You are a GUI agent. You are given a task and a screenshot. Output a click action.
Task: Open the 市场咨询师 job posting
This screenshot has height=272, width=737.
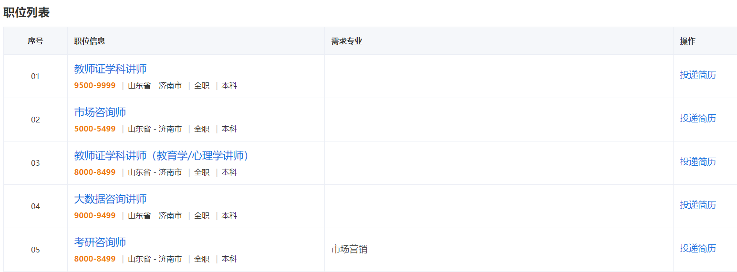point(100,112)
